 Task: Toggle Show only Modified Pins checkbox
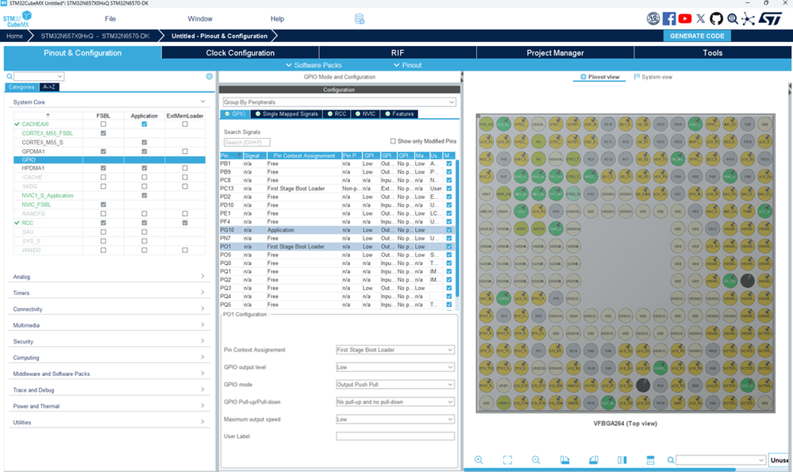(393, 141)
